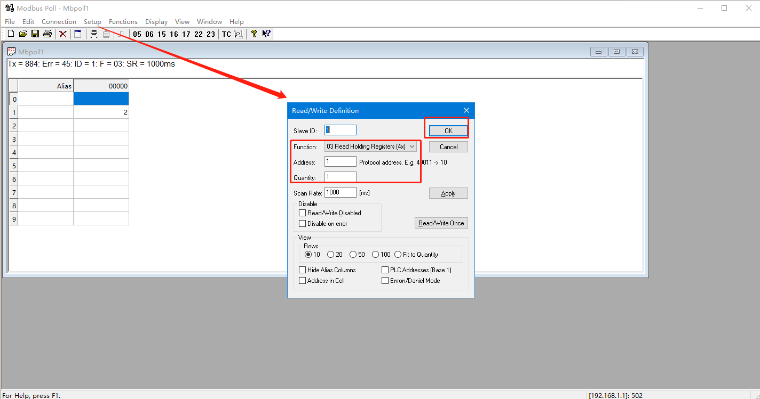Screen dimensions: 760x399
Task: Open the Connection menu
Action: (59, 22)
